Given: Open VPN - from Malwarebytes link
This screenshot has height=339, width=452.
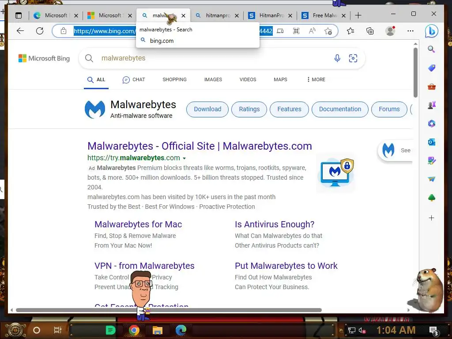Looking at the screenshot, I should coord(144,266).
